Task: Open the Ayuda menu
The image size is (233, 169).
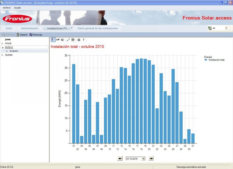Action: 17,8
